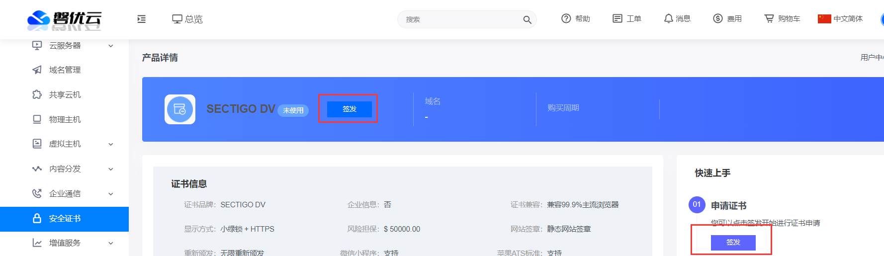
Task: Click the 增值服务 chart icon
Action: coord(37,243)
